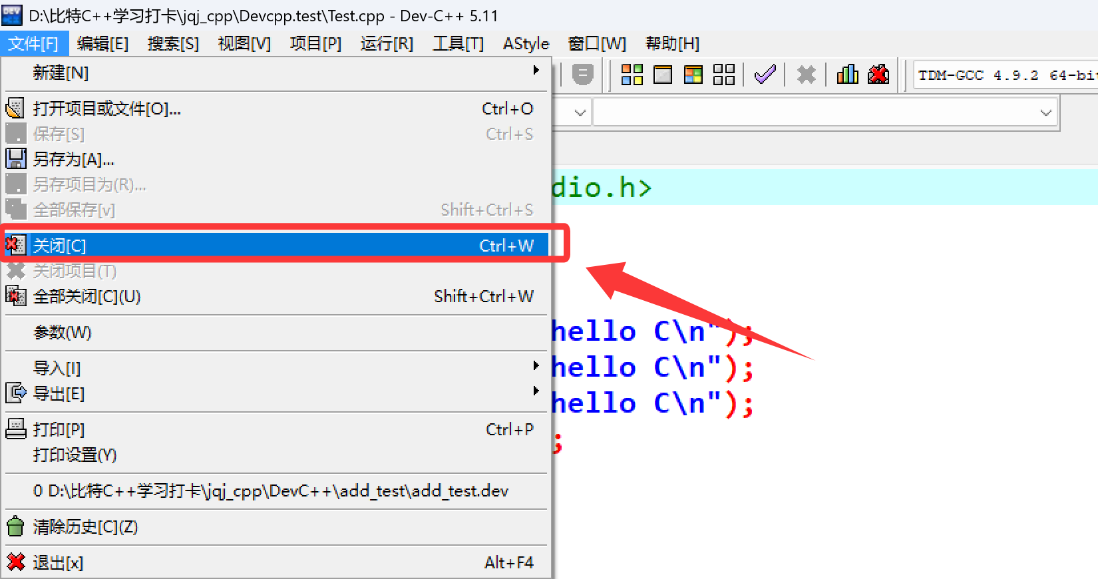
Task: Expand the 导入[I] submenu
Action: coord(276,368)
